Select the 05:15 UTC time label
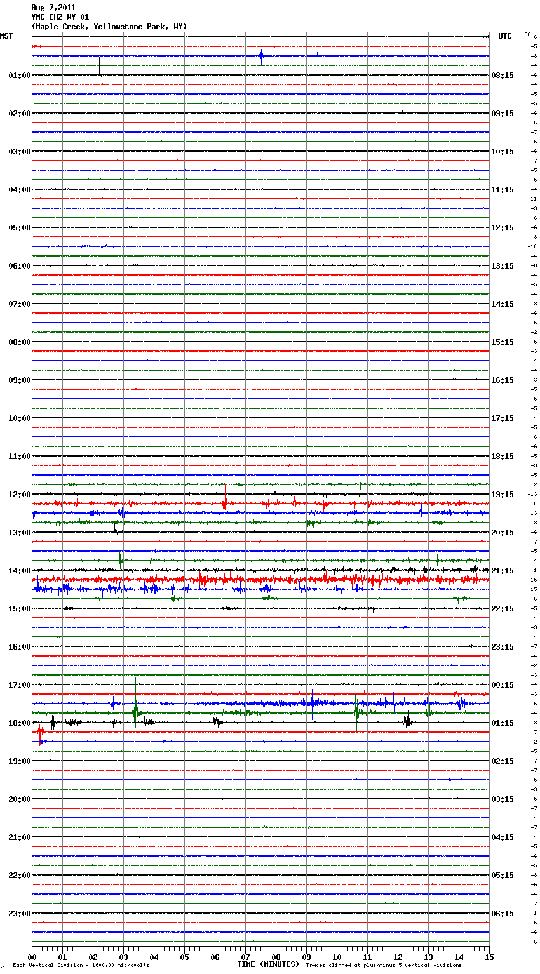Viewport: 540px width, 974px height. tap(503, 876)
